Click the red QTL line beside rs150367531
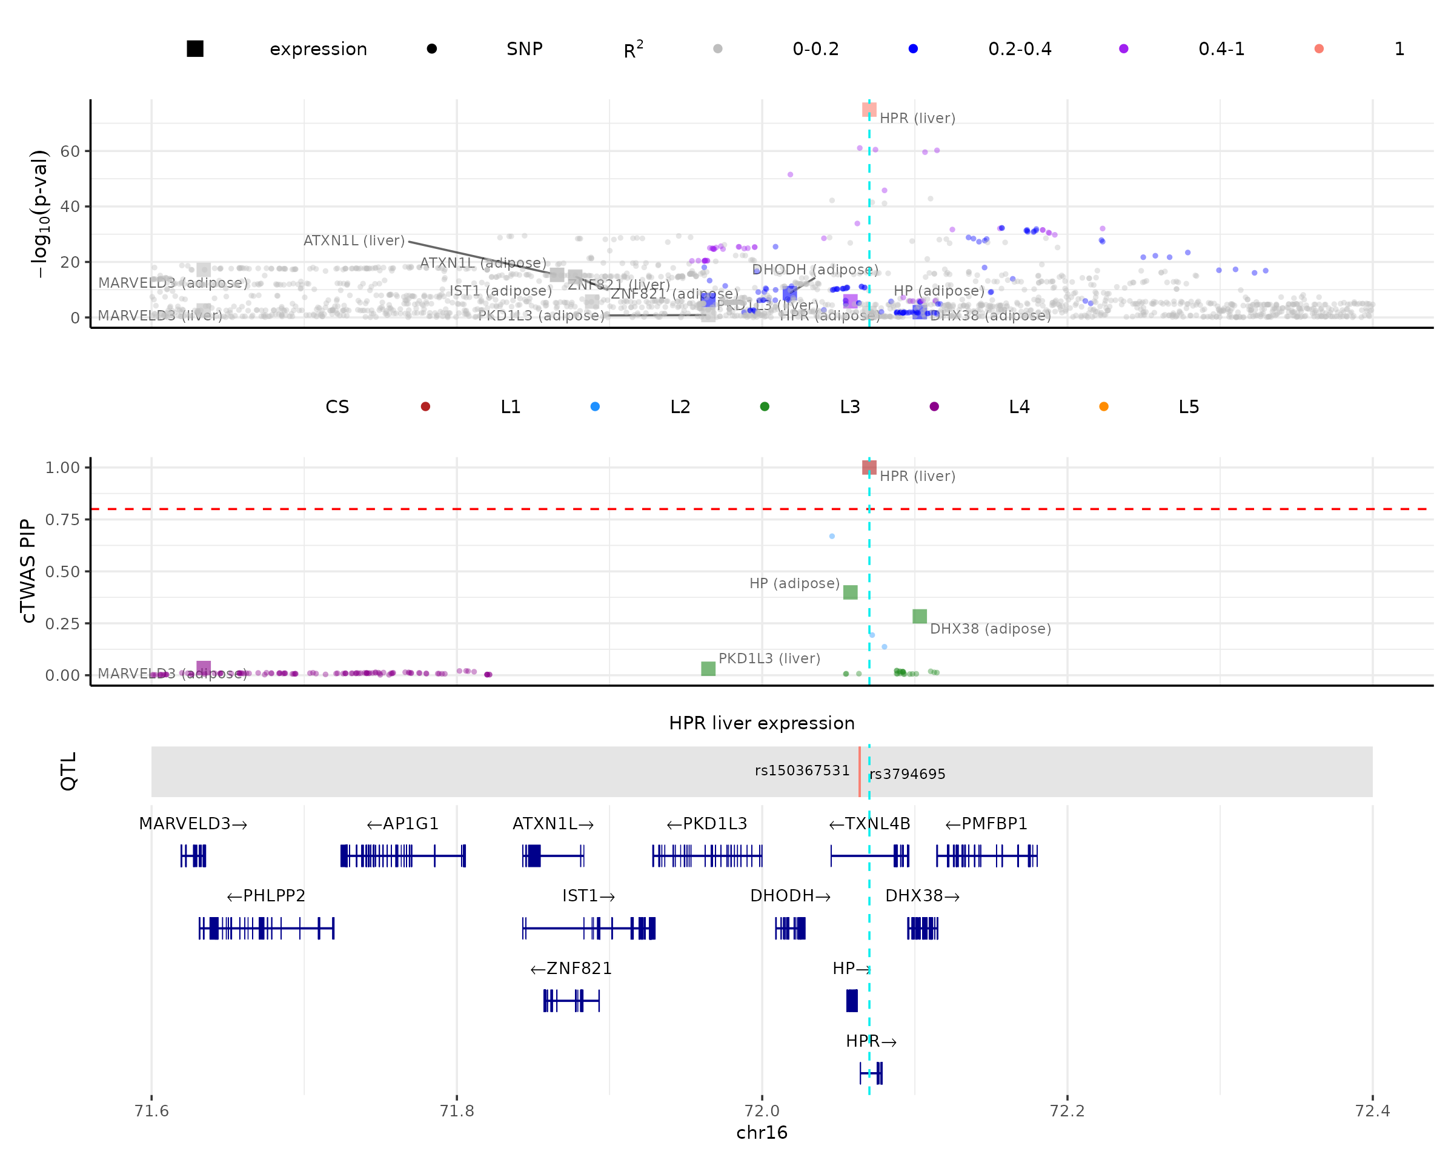The height and width of the screenshot is (1163, 1454). [x=859, y=772]
